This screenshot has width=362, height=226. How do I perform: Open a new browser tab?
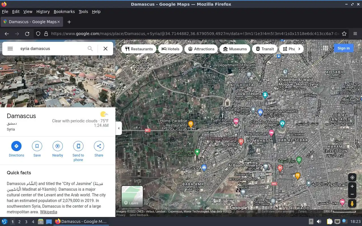pos(69,22)
